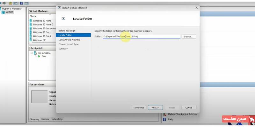The image size is (255, 127).
Task: Click the Windows 10 Home VM icon
Action: 31,21
